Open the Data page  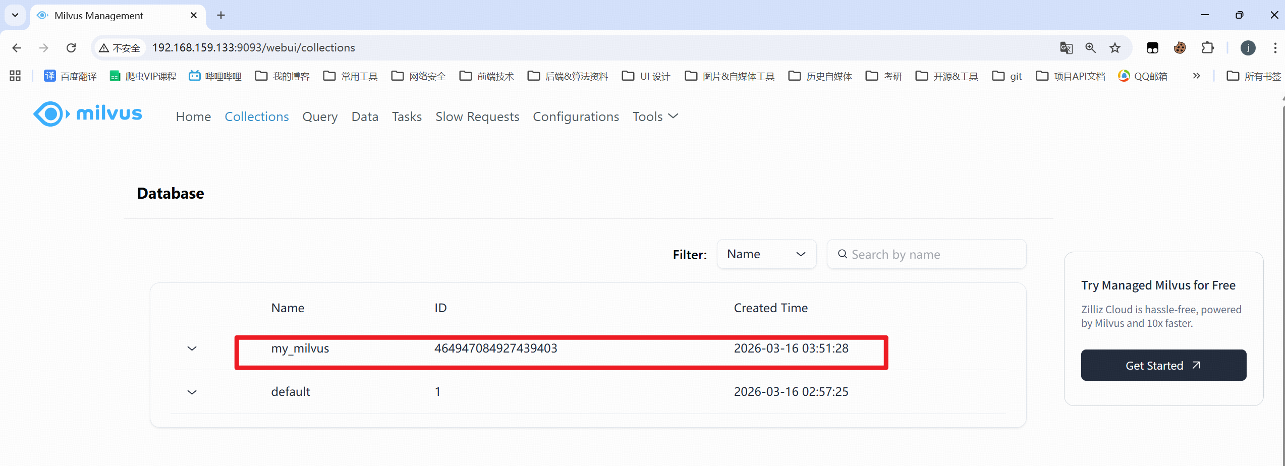pyautogui.click(x=365, y=116)
